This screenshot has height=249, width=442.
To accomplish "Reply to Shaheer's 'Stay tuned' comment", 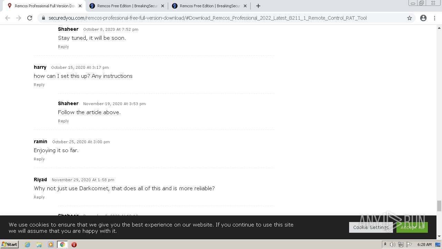I will coord(63,47).
